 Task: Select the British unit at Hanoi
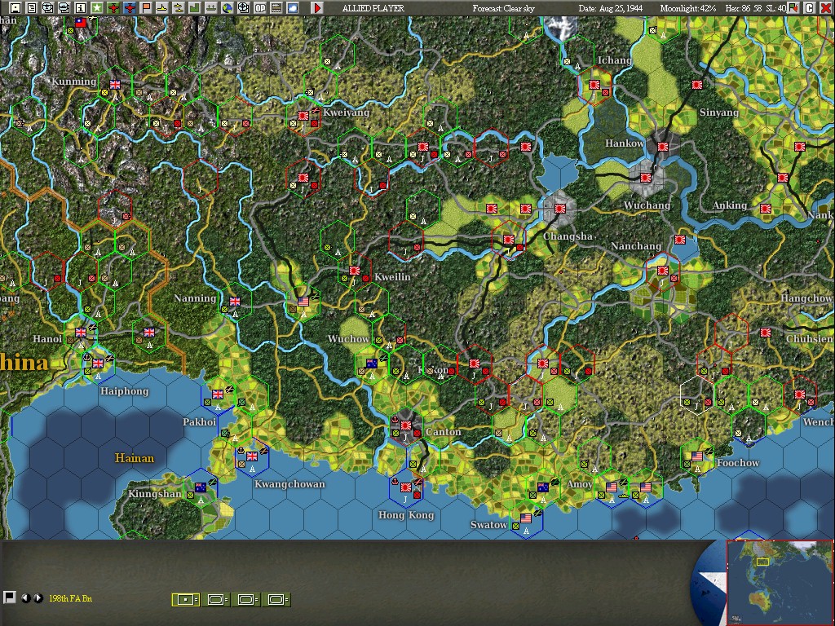[81, 333]
